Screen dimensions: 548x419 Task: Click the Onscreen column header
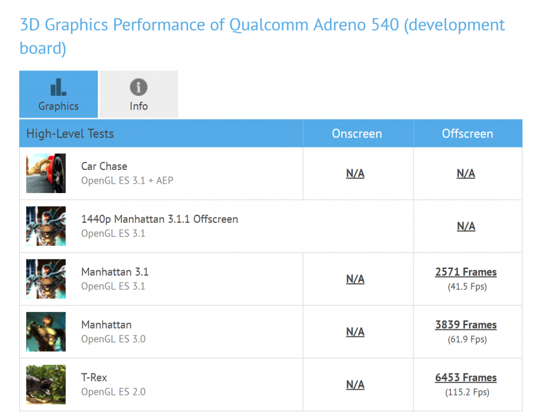coord(357,133)
